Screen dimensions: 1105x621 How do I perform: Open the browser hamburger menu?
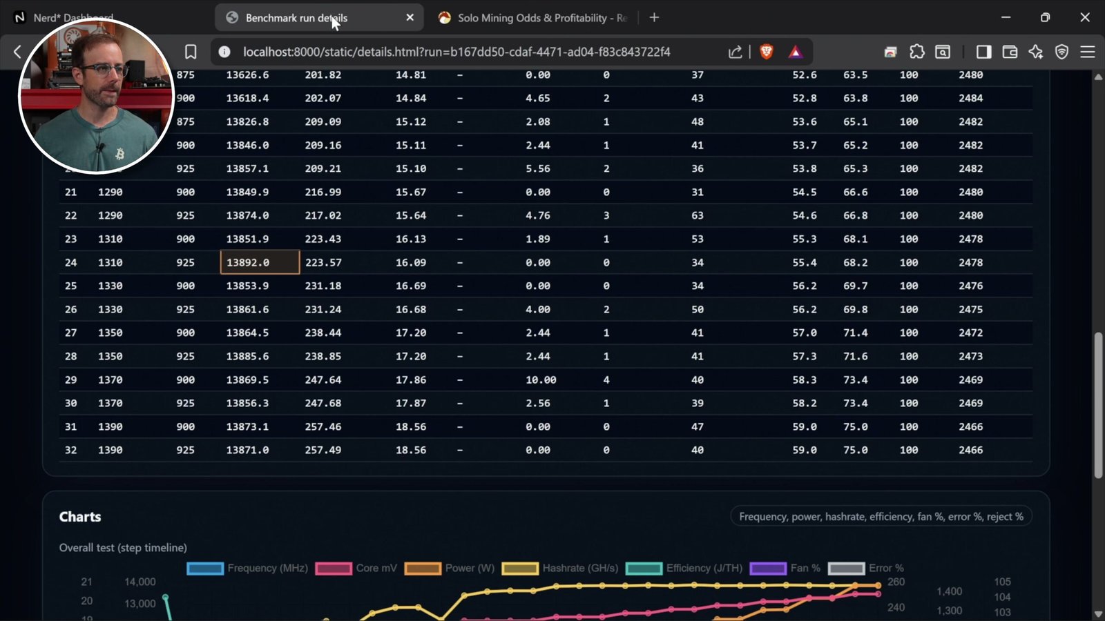click(x=1088, y=52)
